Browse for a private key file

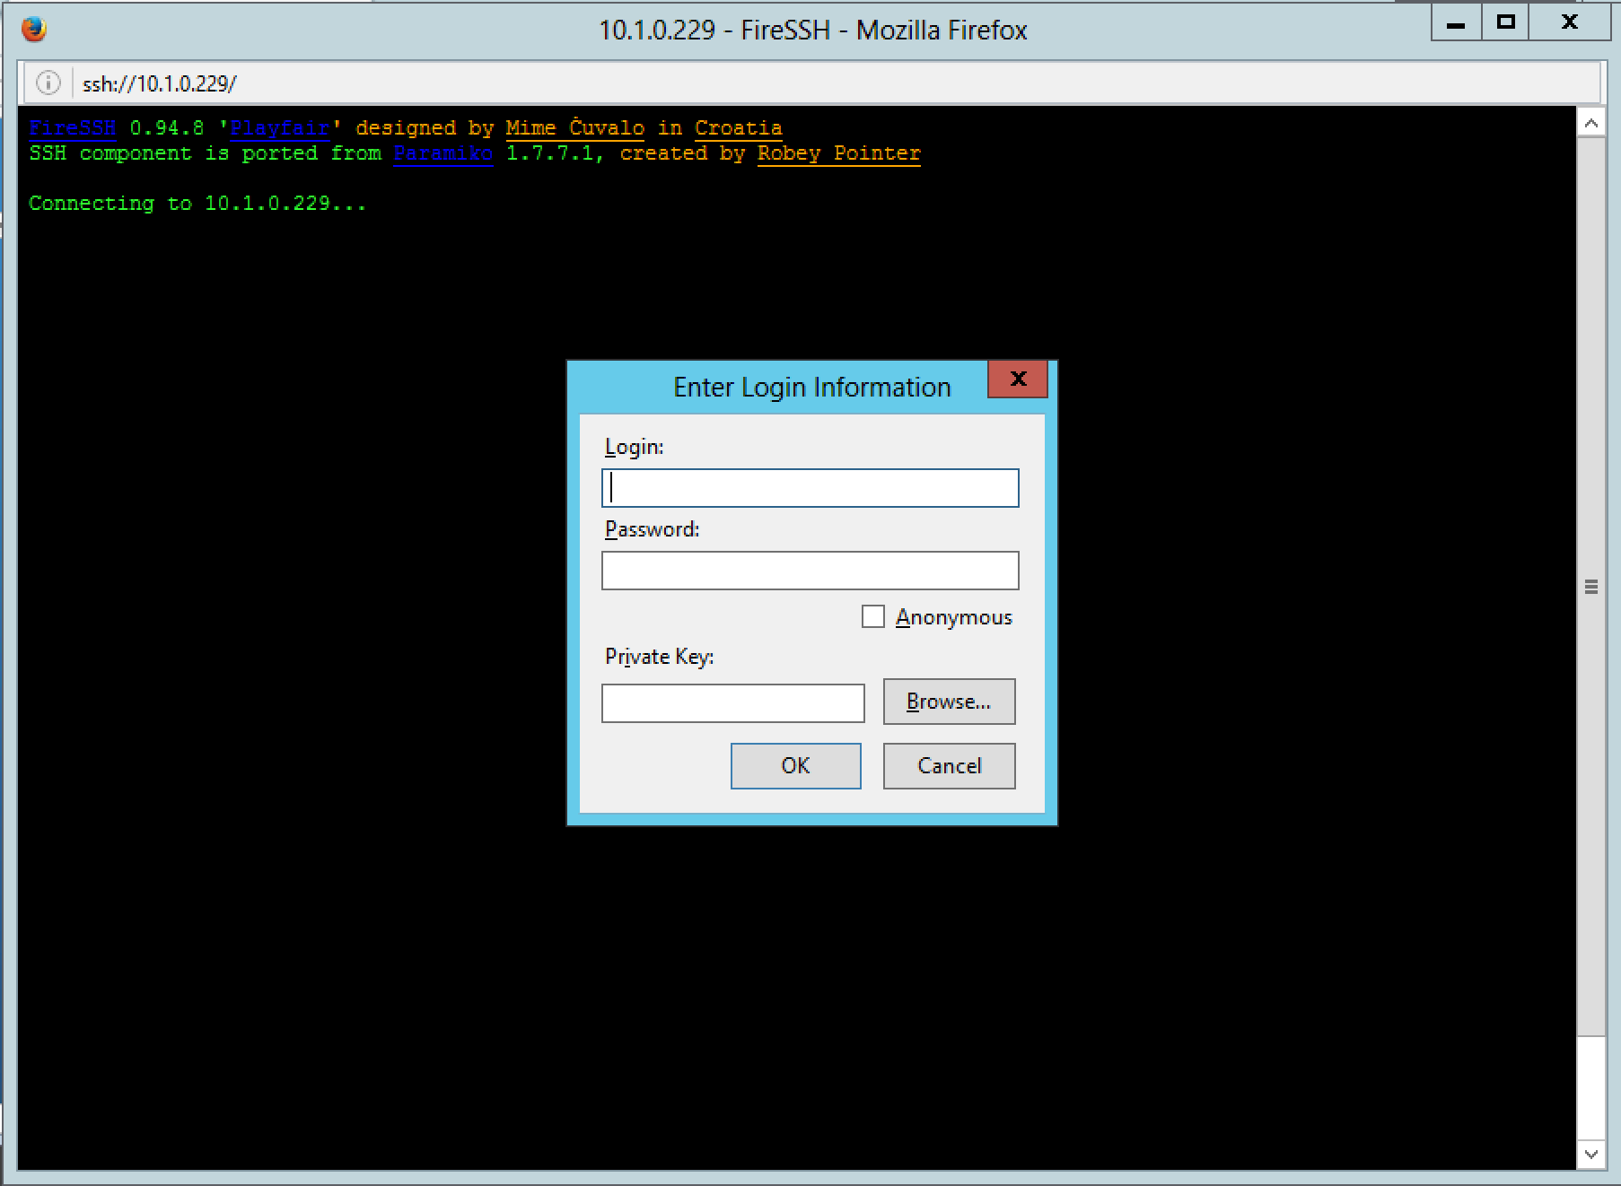pos(949,702)
